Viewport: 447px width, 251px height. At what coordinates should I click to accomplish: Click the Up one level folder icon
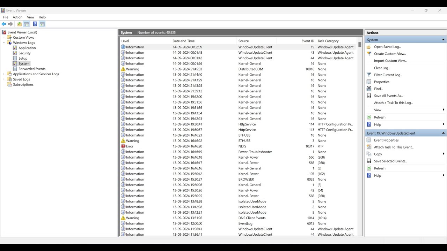point(20,24)
